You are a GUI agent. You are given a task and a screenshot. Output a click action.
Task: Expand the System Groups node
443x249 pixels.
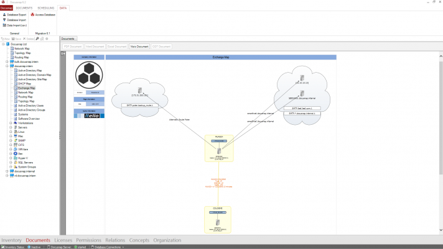coord(10,166)
